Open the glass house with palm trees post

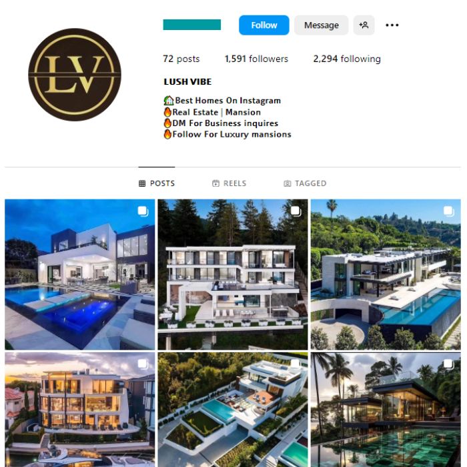[386, 410]
